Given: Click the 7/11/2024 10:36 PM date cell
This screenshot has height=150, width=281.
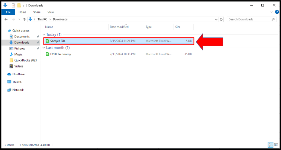Looking at the screenshot, I should tap(123, 54).
